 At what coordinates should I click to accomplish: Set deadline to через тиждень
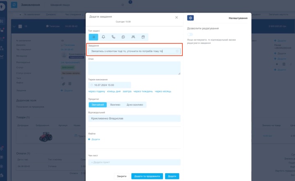coord(143,91)
